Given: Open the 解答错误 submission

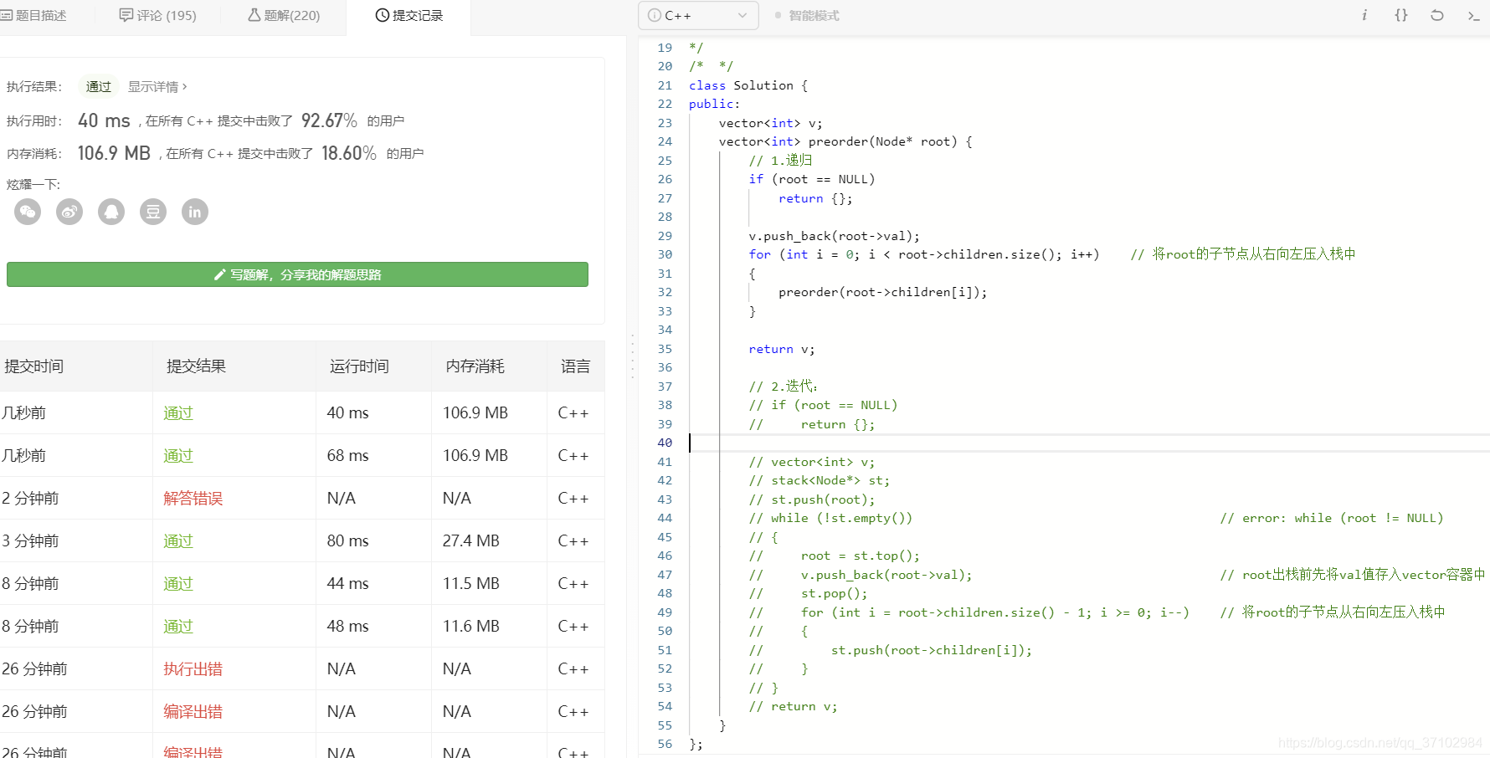Looking at the screenshot, I should tap(193, 498).
